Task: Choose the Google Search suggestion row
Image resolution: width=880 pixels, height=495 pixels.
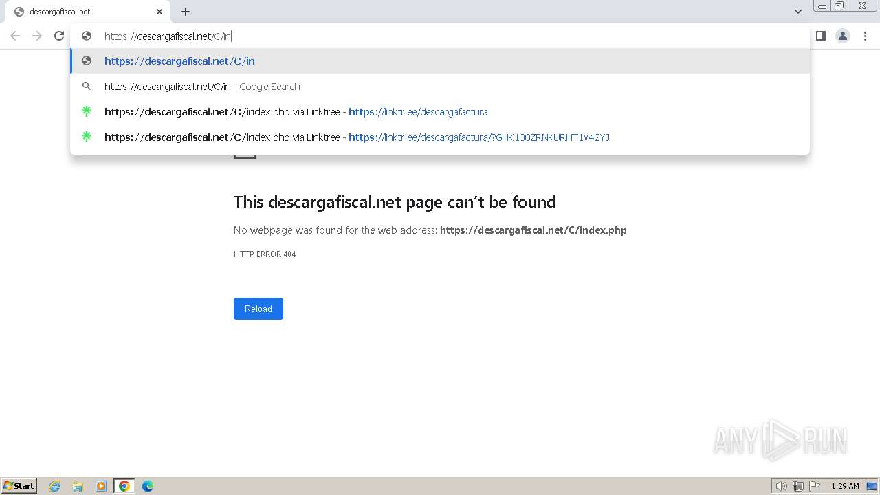Action: pos(440,87)
